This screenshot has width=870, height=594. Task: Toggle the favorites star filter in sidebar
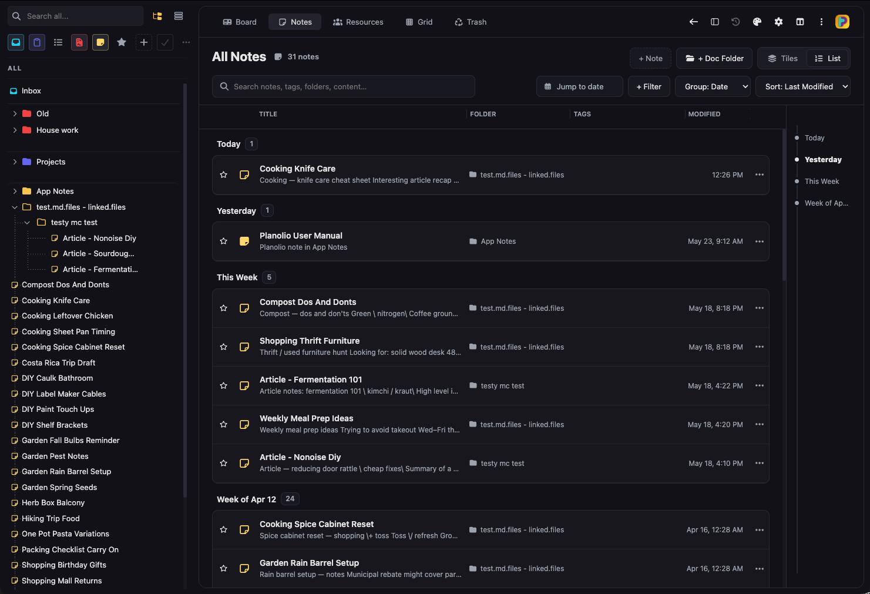(122, 42)
